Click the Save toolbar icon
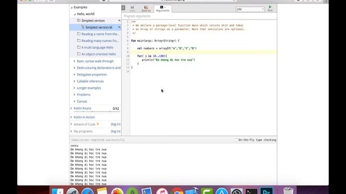This screenshot has width=346, height=194. pos(132,9)
